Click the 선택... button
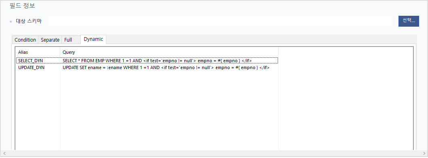Image resolution: width=428 pixels, height=158 pixels. tap(409, 21)
